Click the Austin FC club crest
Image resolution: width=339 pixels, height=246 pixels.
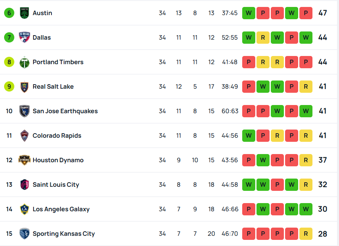[x=25, y=13]
